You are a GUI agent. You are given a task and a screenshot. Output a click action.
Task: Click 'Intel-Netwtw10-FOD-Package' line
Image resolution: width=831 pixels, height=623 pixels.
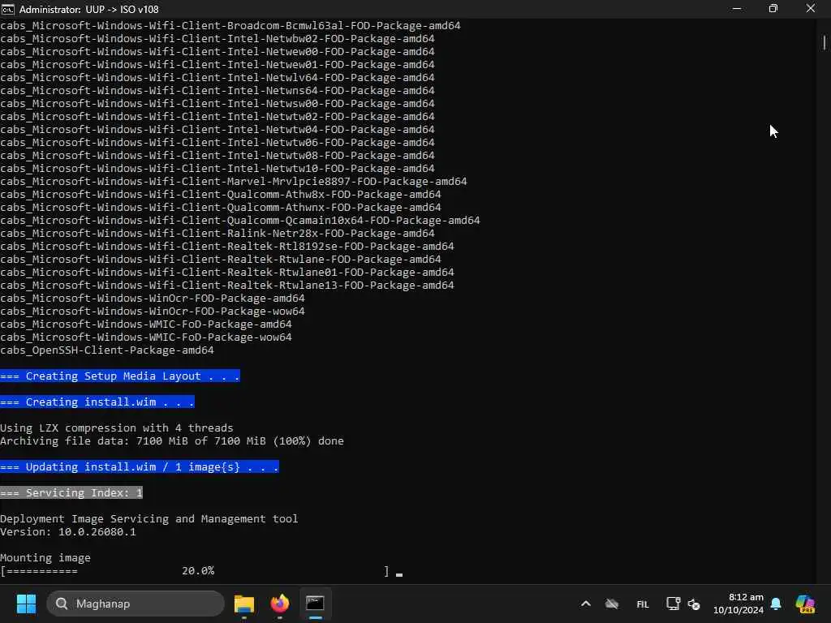click(x=217, y=169)
